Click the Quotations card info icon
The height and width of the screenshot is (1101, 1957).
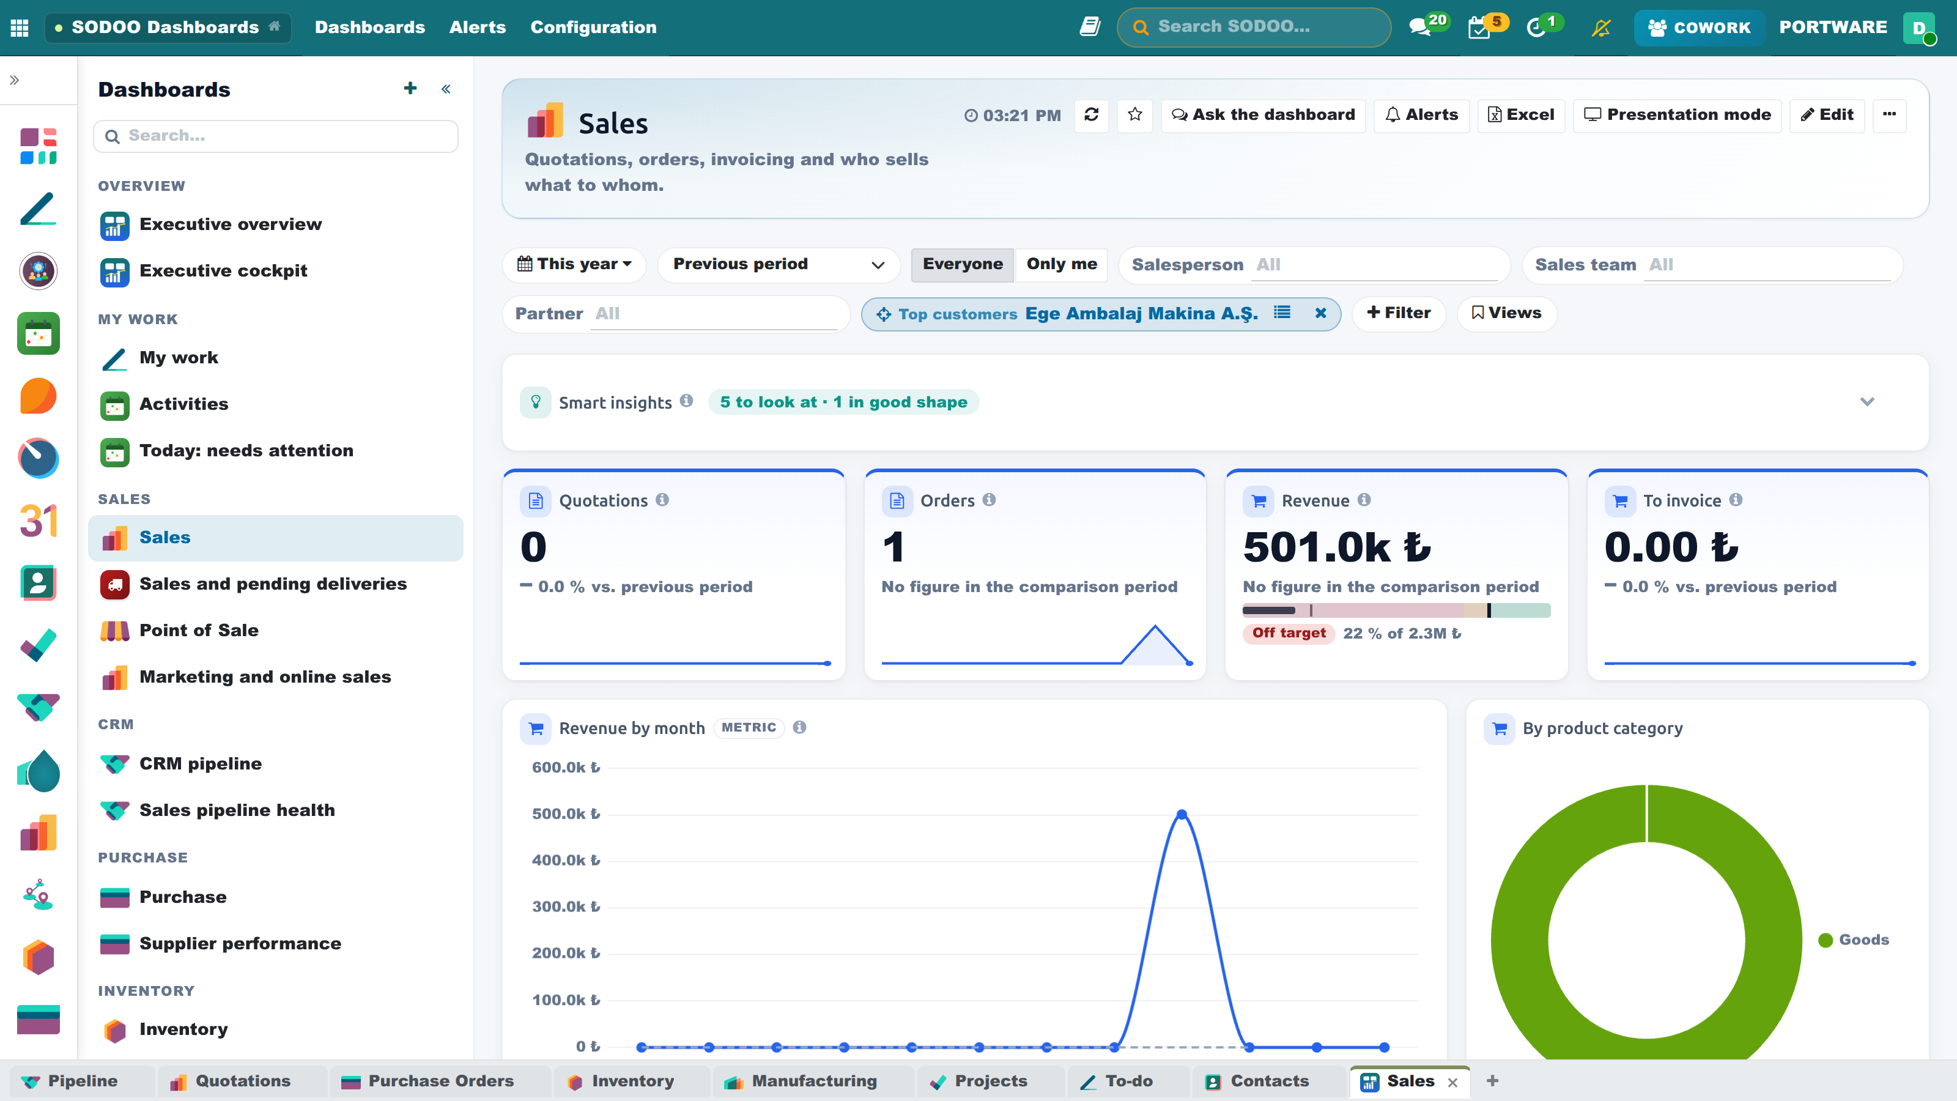(x=662, y=499)
